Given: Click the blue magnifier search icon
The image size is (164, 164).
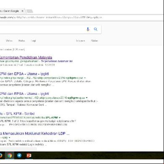Looking at the screenshot, I should click(96, 29).
